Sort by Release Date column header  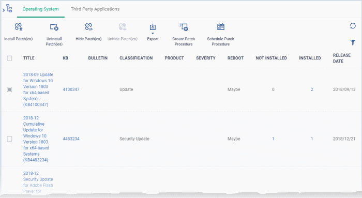[342, 58]
